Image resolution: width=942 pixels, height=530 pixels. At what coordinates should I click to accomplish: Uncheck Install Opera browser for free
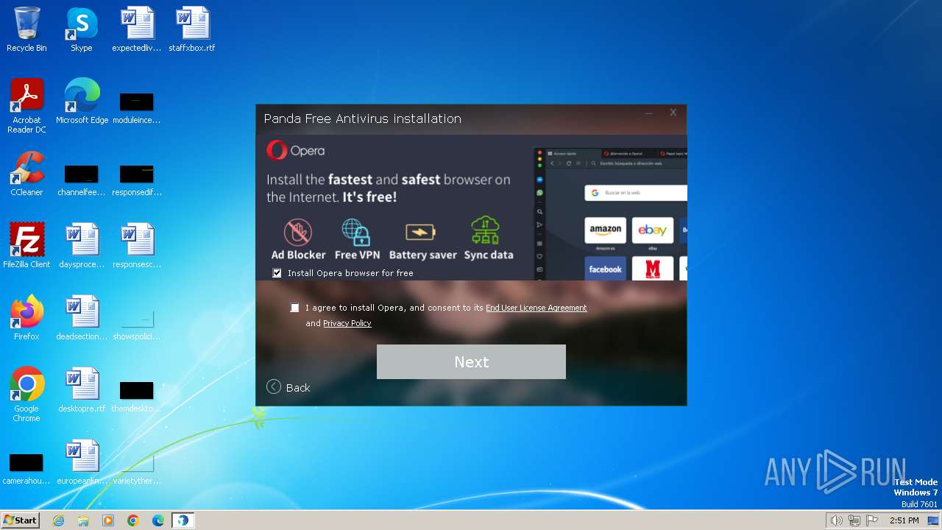tap(277, 273)
